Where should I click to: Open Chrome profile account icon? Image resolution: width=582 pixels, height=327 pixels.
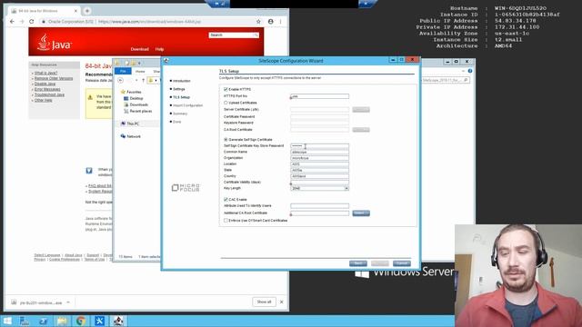point(271,22)
